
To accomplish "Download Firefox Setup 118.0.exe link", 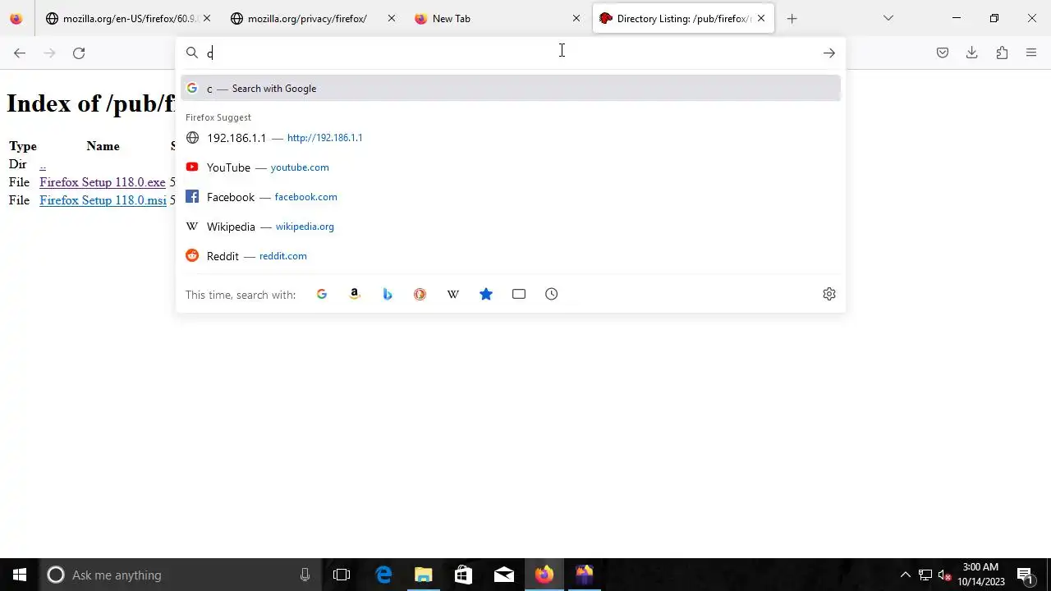I will pos(103,182).
